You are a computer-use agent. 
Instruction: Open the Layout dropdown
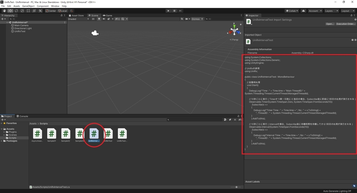pyautogui.click(x=347, y=11)
